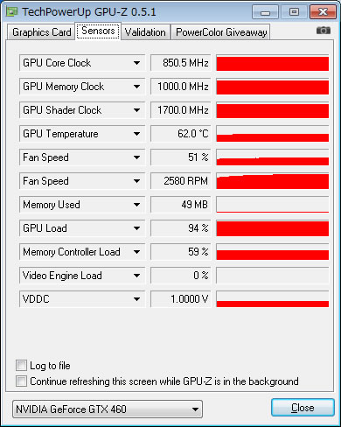Maximize the GPU-Z window

coord(294,12)
